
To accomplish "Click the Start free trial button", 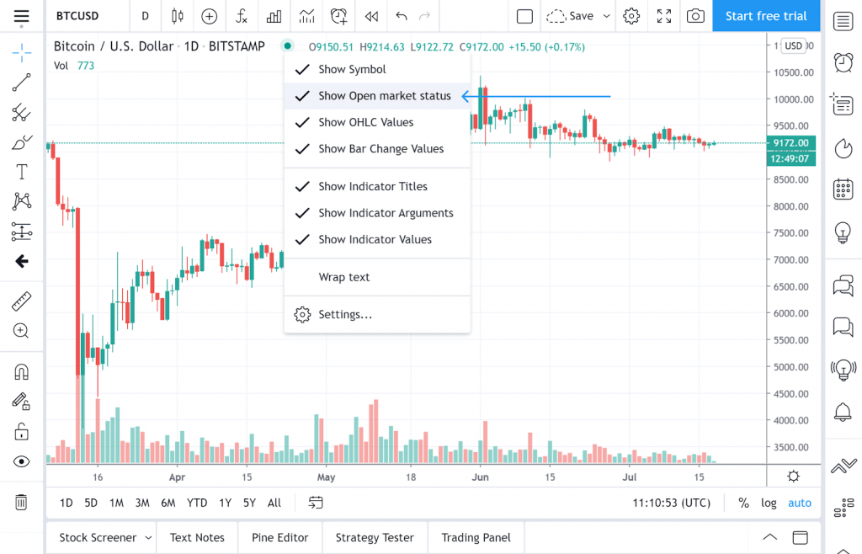I will tap(766, 16).
